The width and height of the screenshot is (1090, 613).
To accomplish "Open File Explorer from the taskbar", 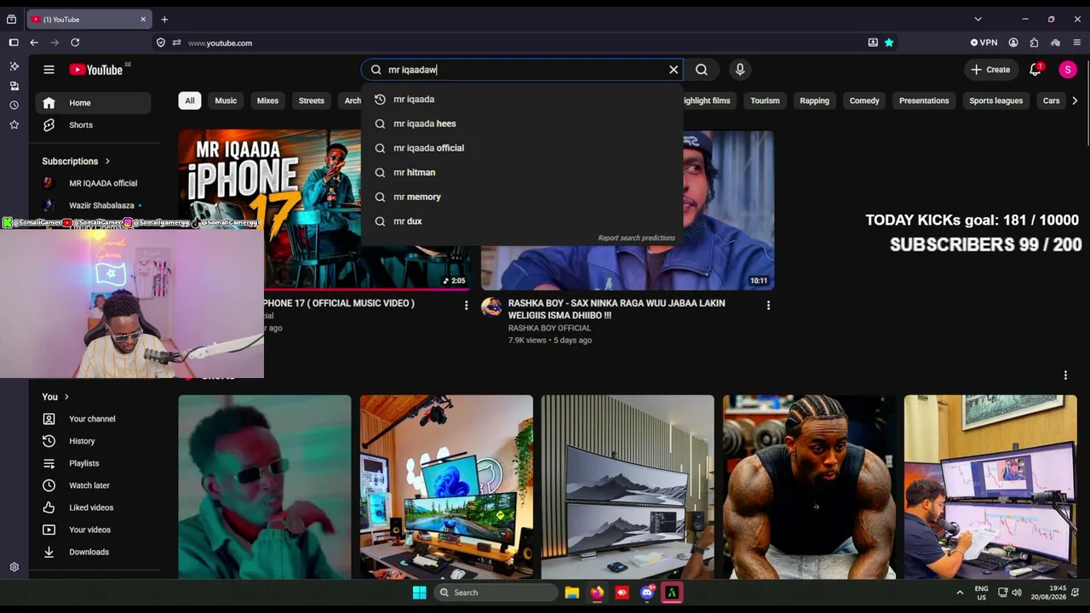I will [572, 593].
